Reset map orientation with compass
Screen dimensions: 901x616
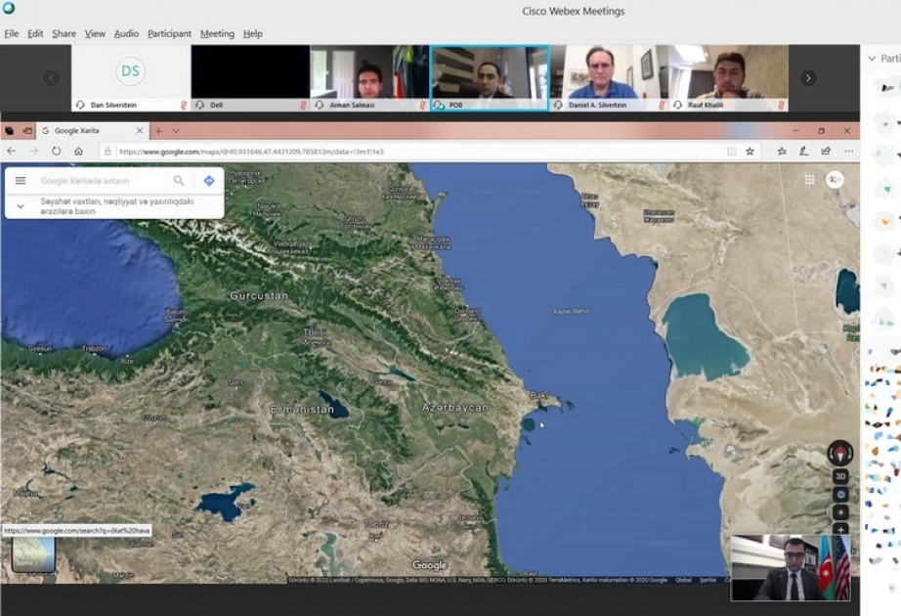tap(839, 453)
